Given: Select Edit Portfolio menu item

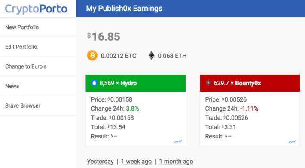Looking at the screenshot, I should tap(38, 47).
